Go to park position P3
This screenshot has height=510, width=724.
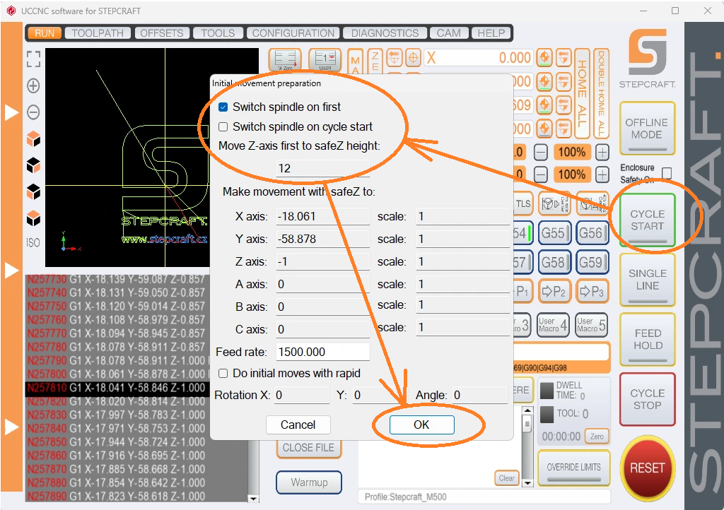pyautogui.click(x=591, y=292)
